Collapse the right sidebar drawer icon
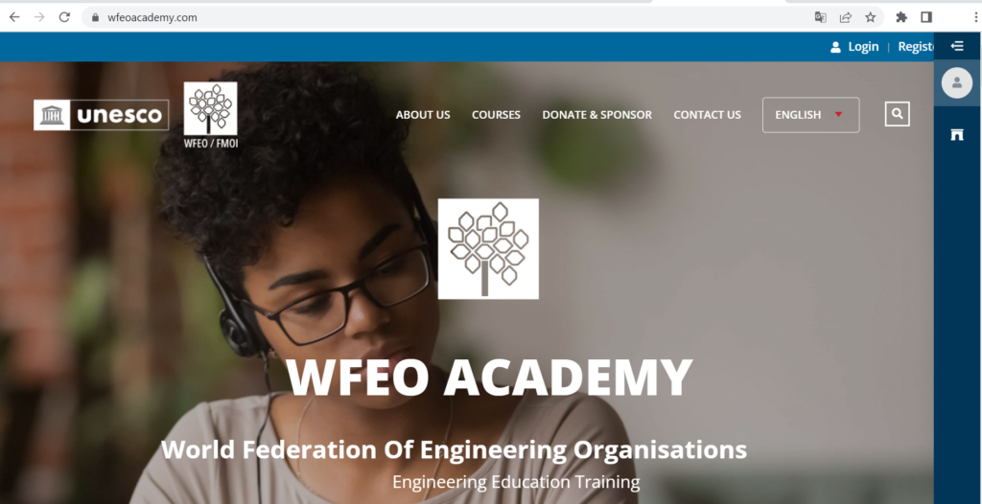The image size is (982, 504). point(957,46)
